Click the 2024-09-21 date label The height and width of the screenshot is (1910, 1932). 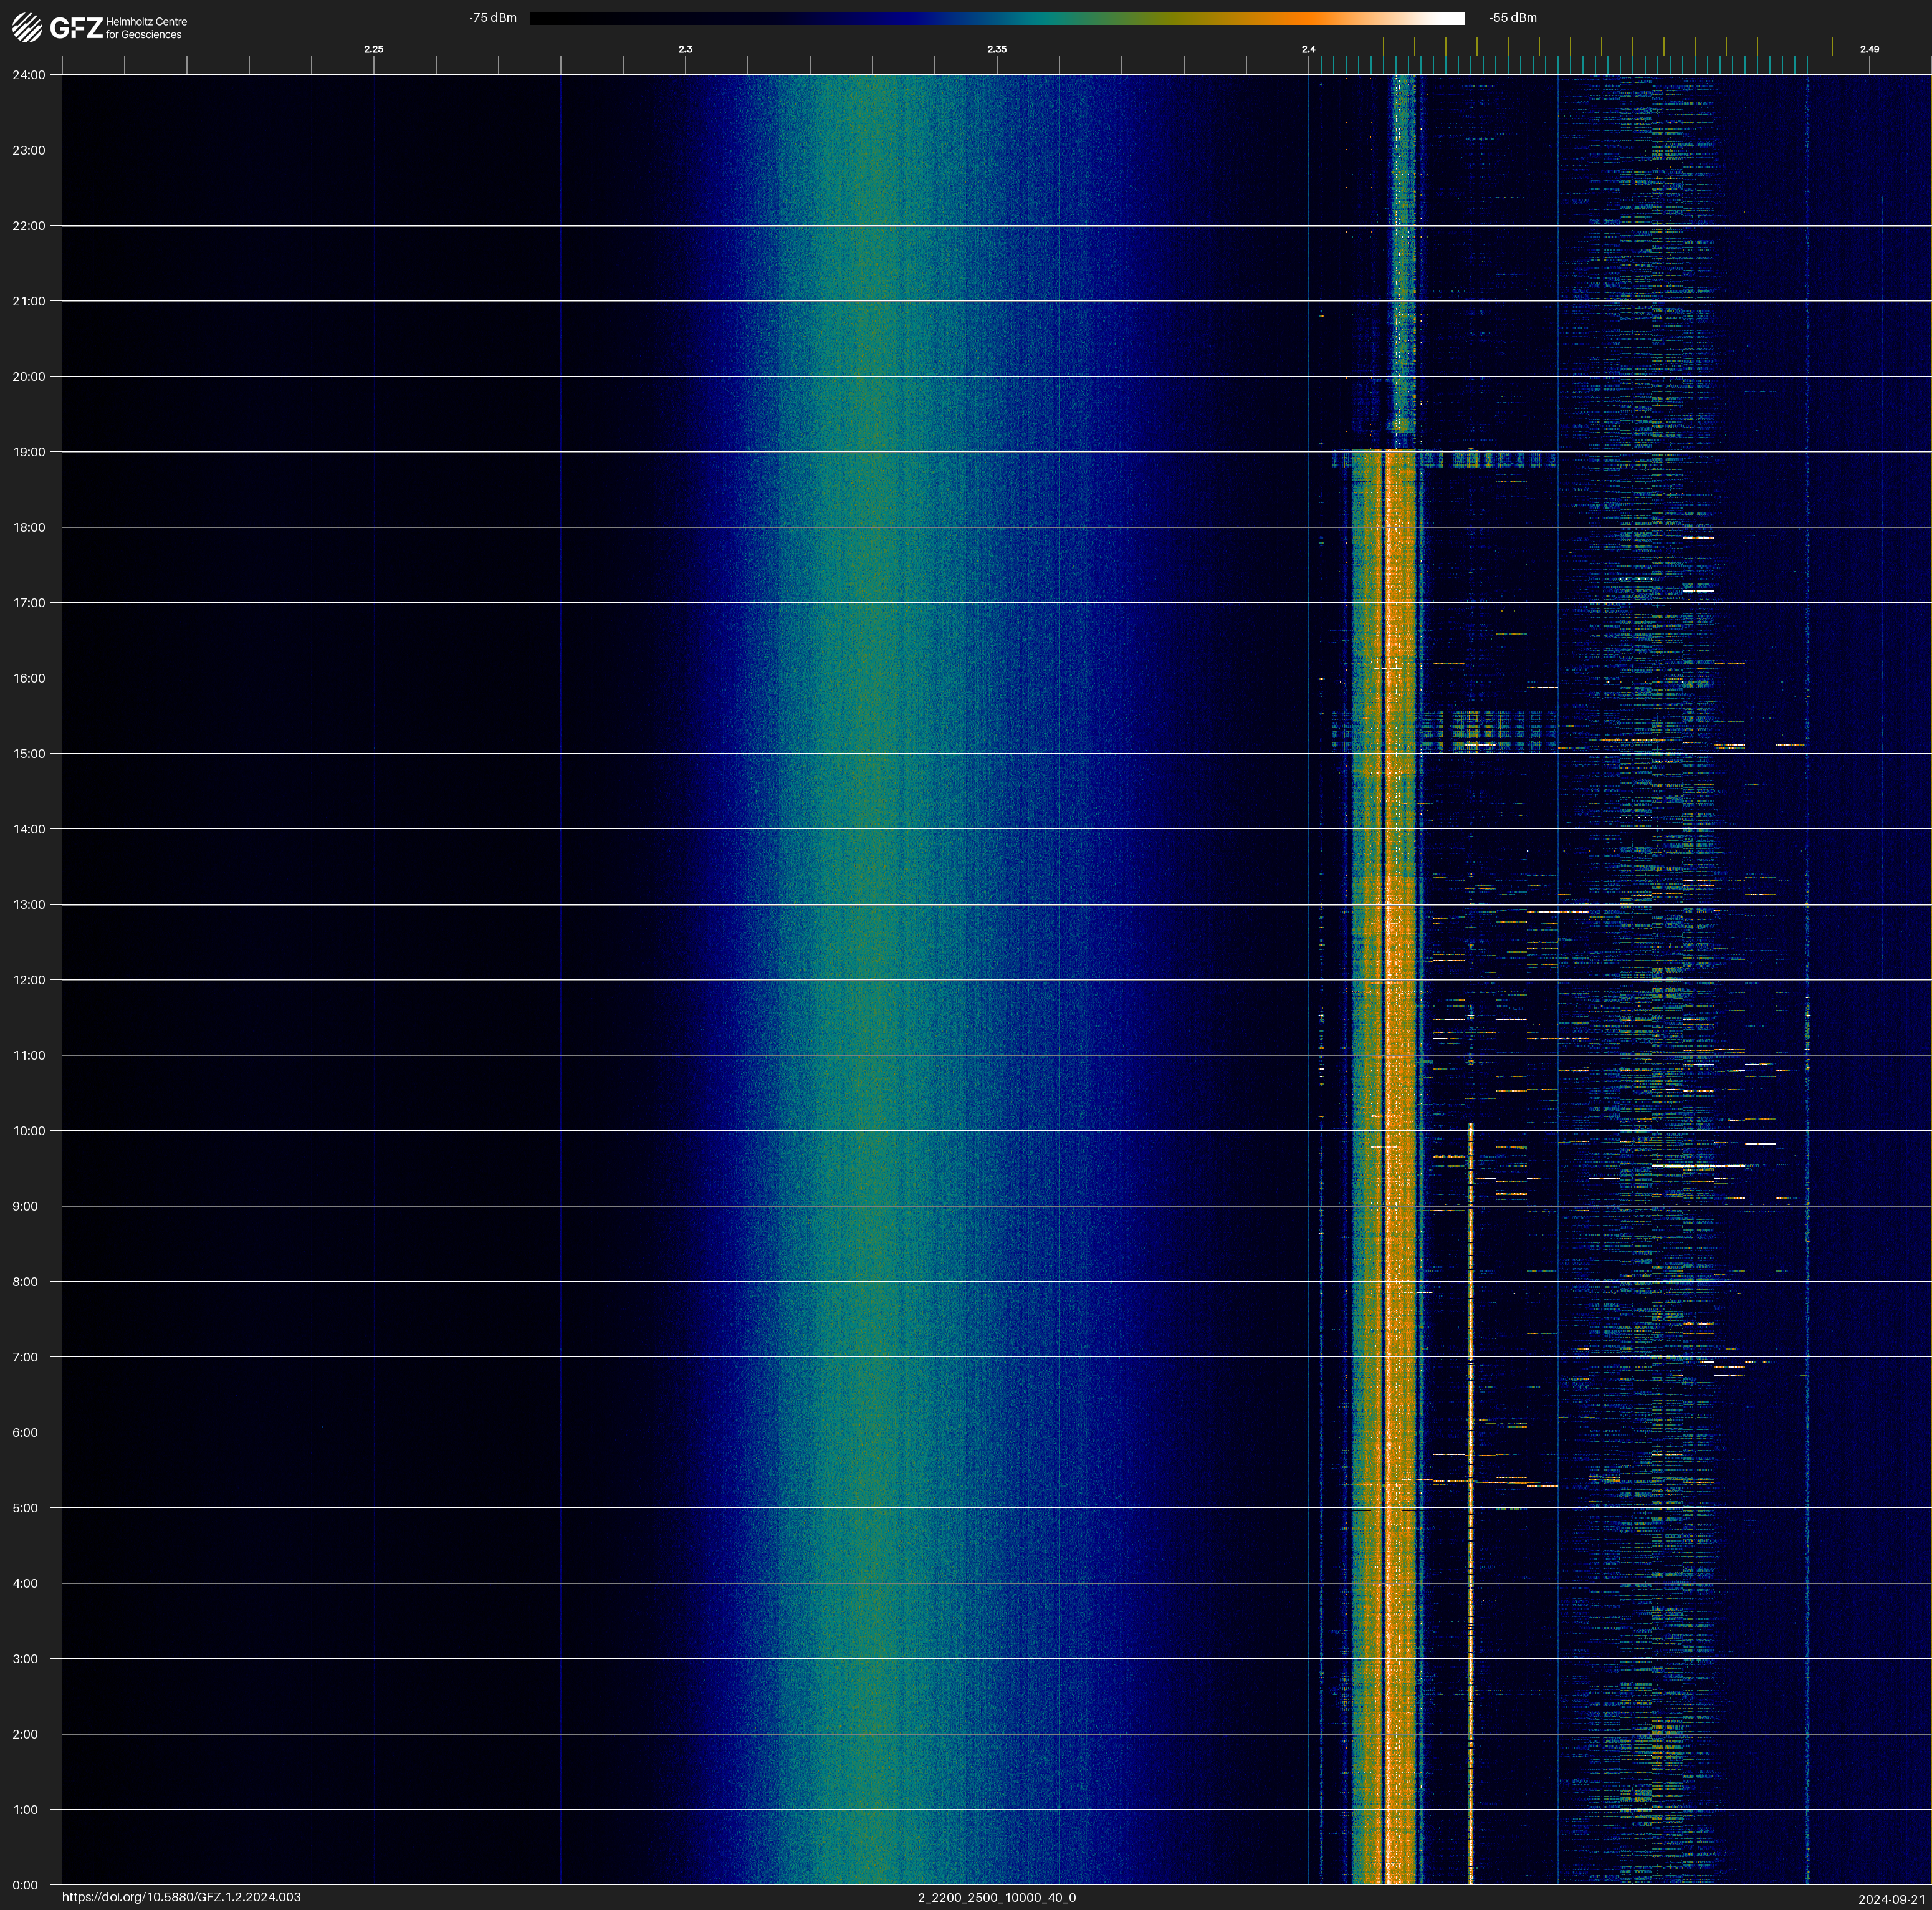click(x=1892, y=1899)
